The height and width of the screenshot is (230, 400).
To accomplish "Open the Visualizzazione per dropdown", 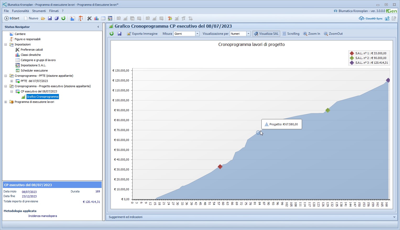I will click(x=248, y=34).
